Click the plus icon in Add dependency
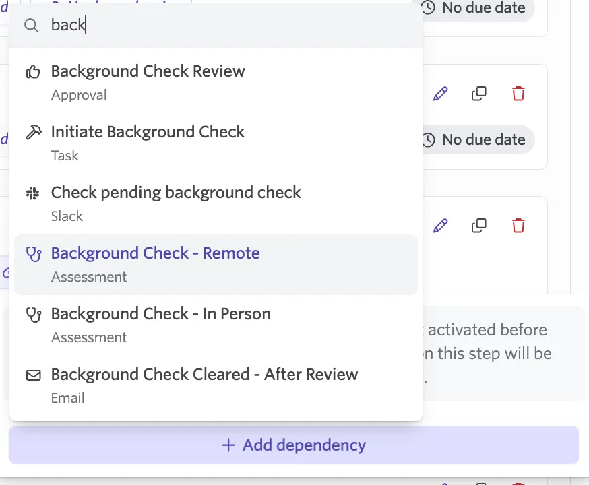Screen dimensions: 589x485 point(228,445)
